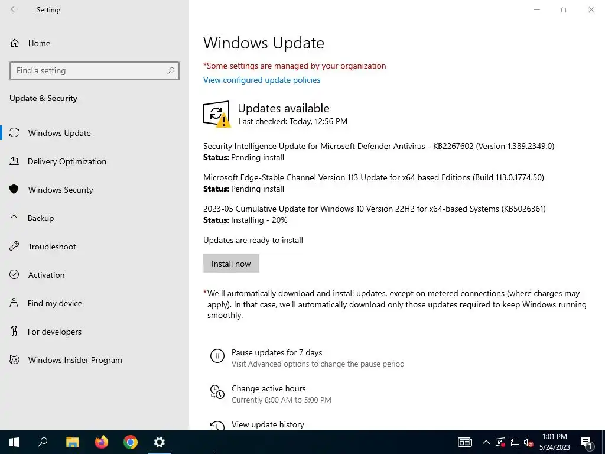Click the Windows Insider Program cat icon

pos(14,360)
